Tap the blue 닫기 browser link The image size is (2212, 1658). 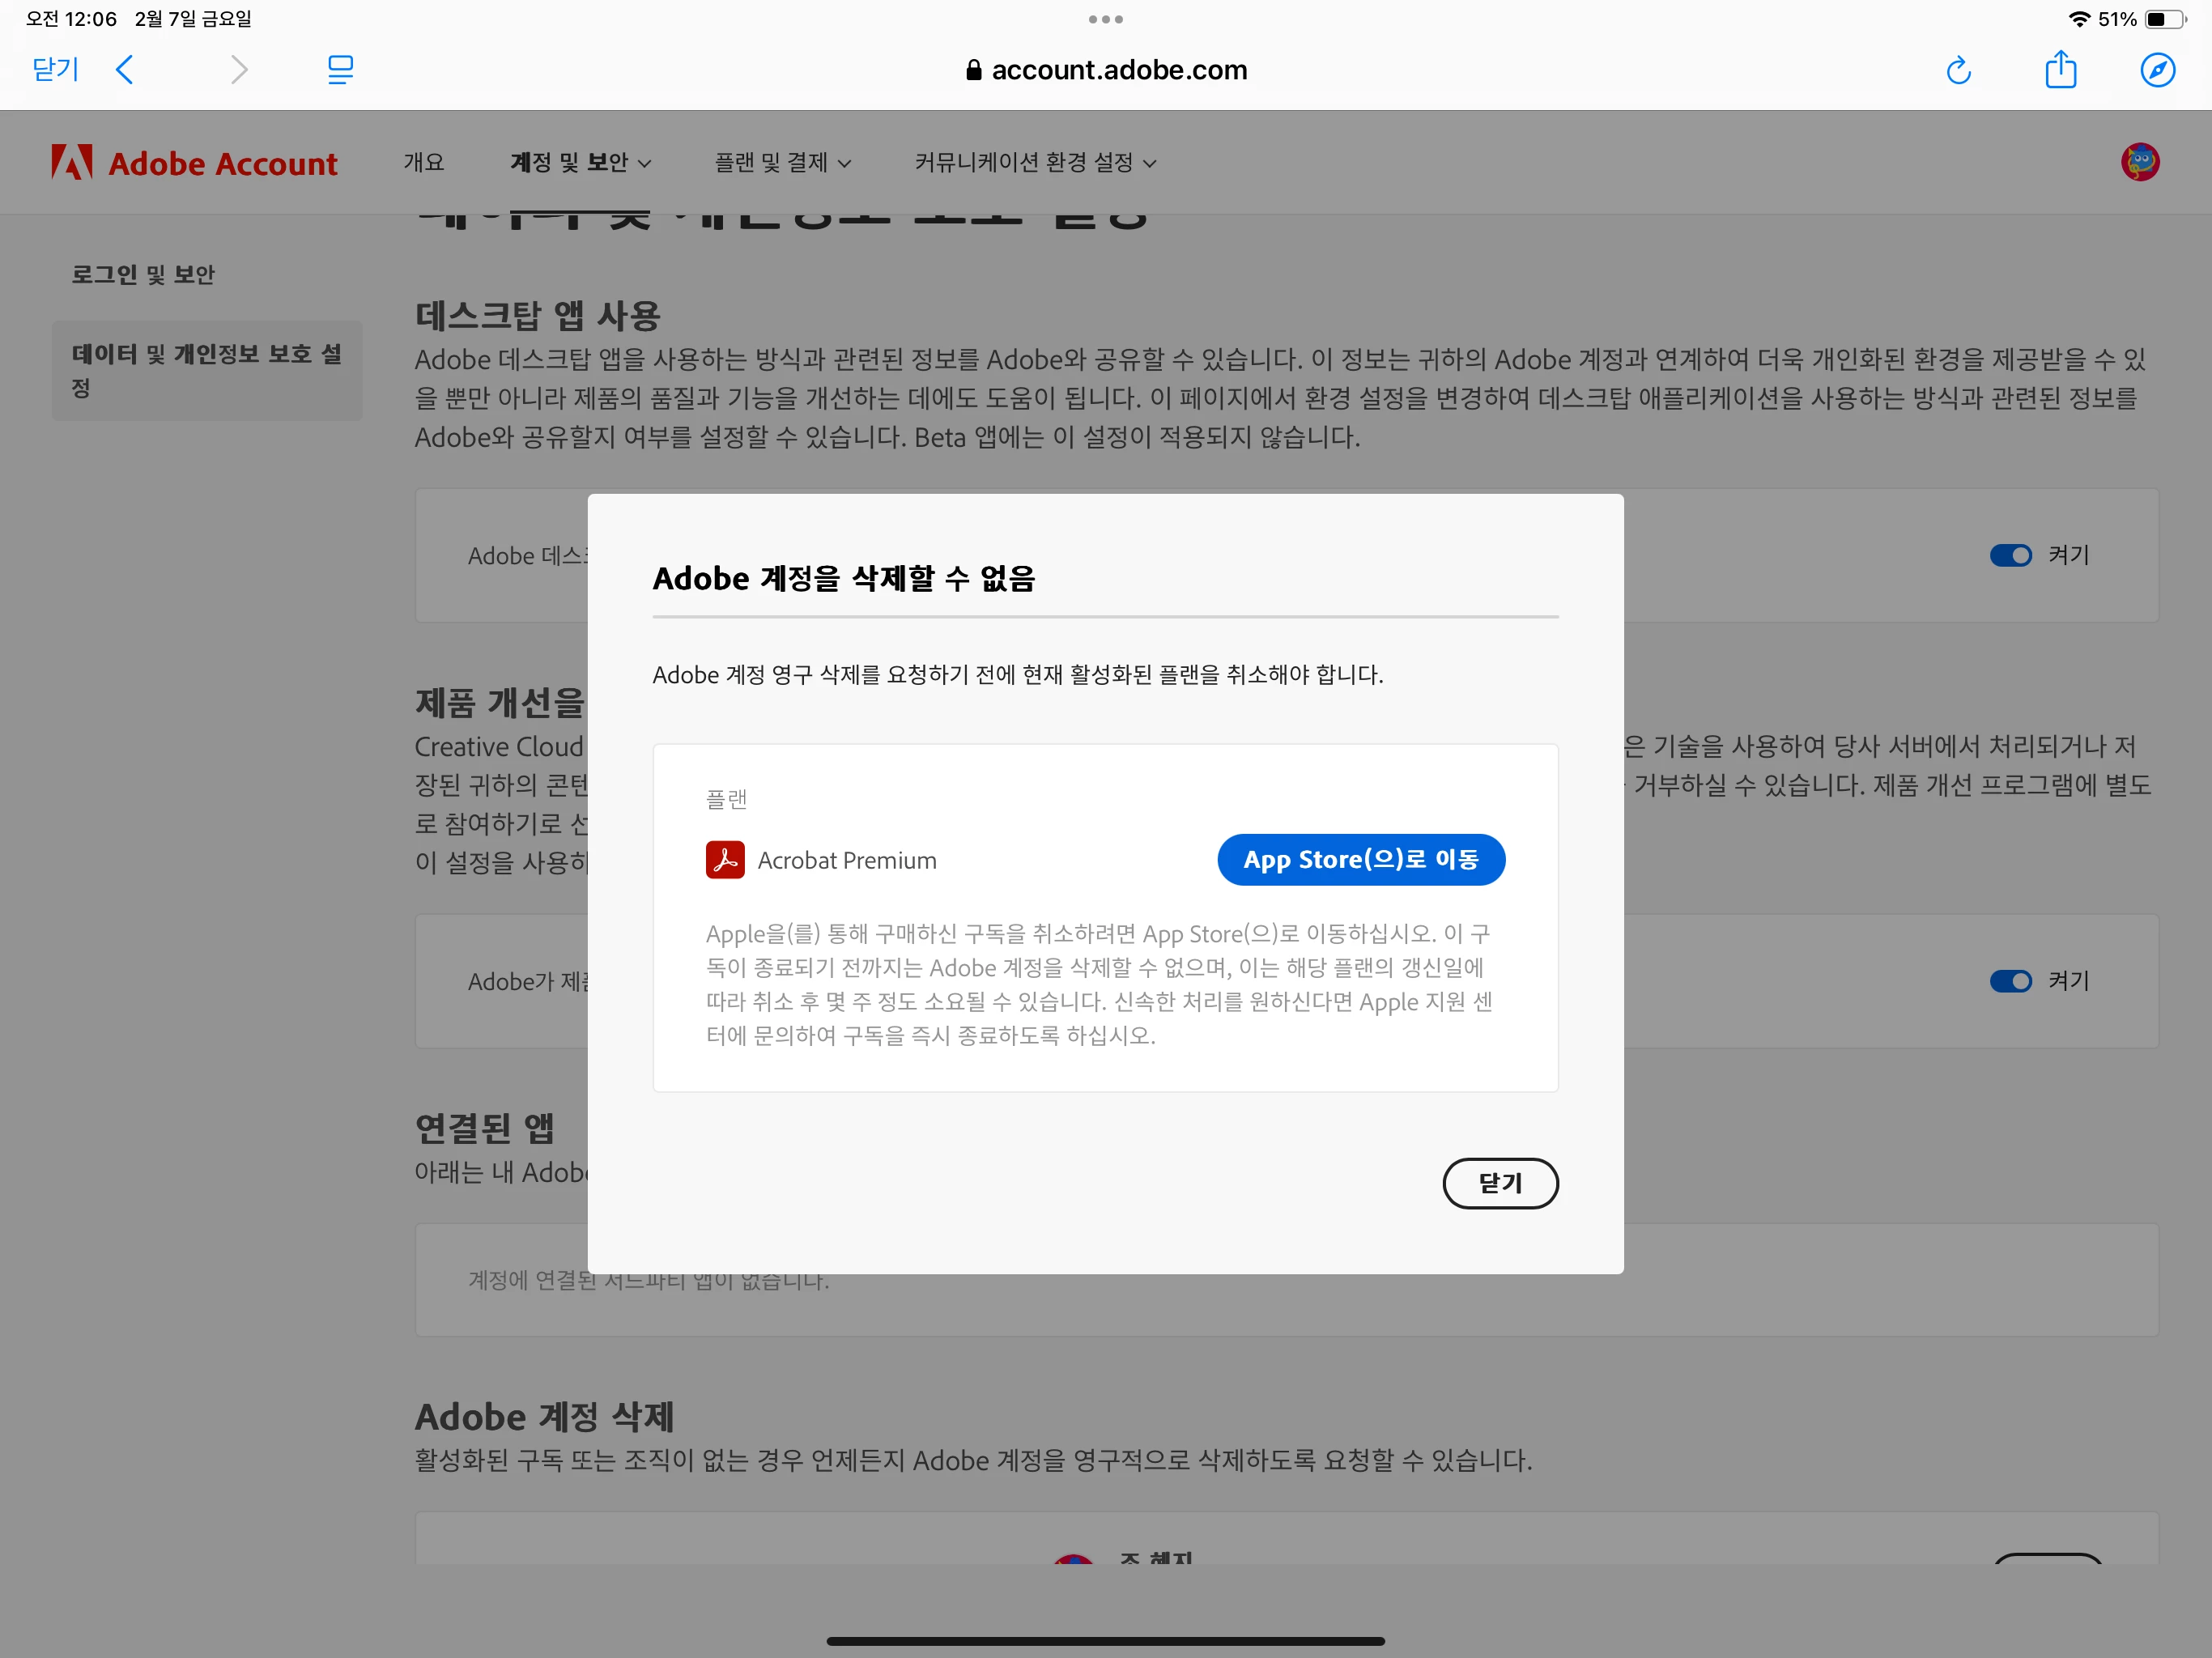point(55,70)
